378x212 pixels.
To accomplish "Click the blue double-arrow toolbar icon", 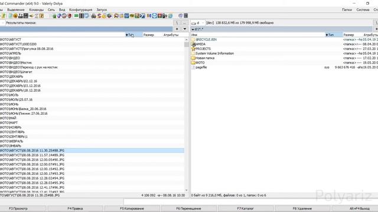I will (142, 16).
